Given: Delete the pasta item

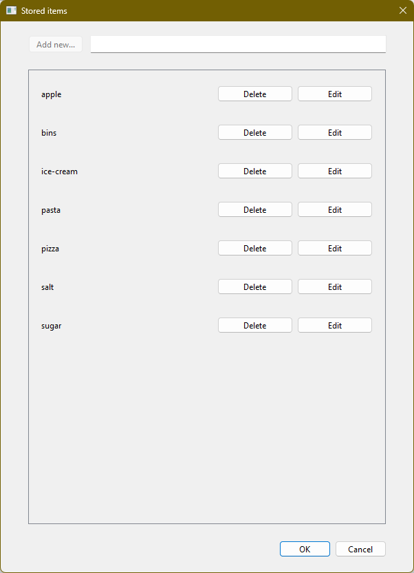Looking at the screenshot, I should (x=254, y=209).
